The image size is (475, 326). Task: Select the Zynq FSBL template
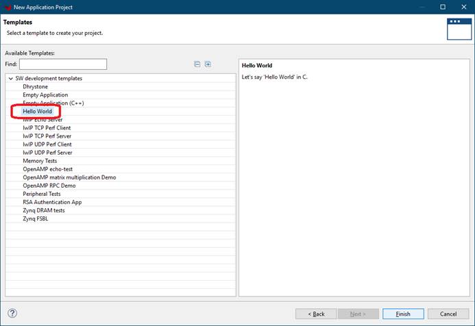(x=36, y=218)
